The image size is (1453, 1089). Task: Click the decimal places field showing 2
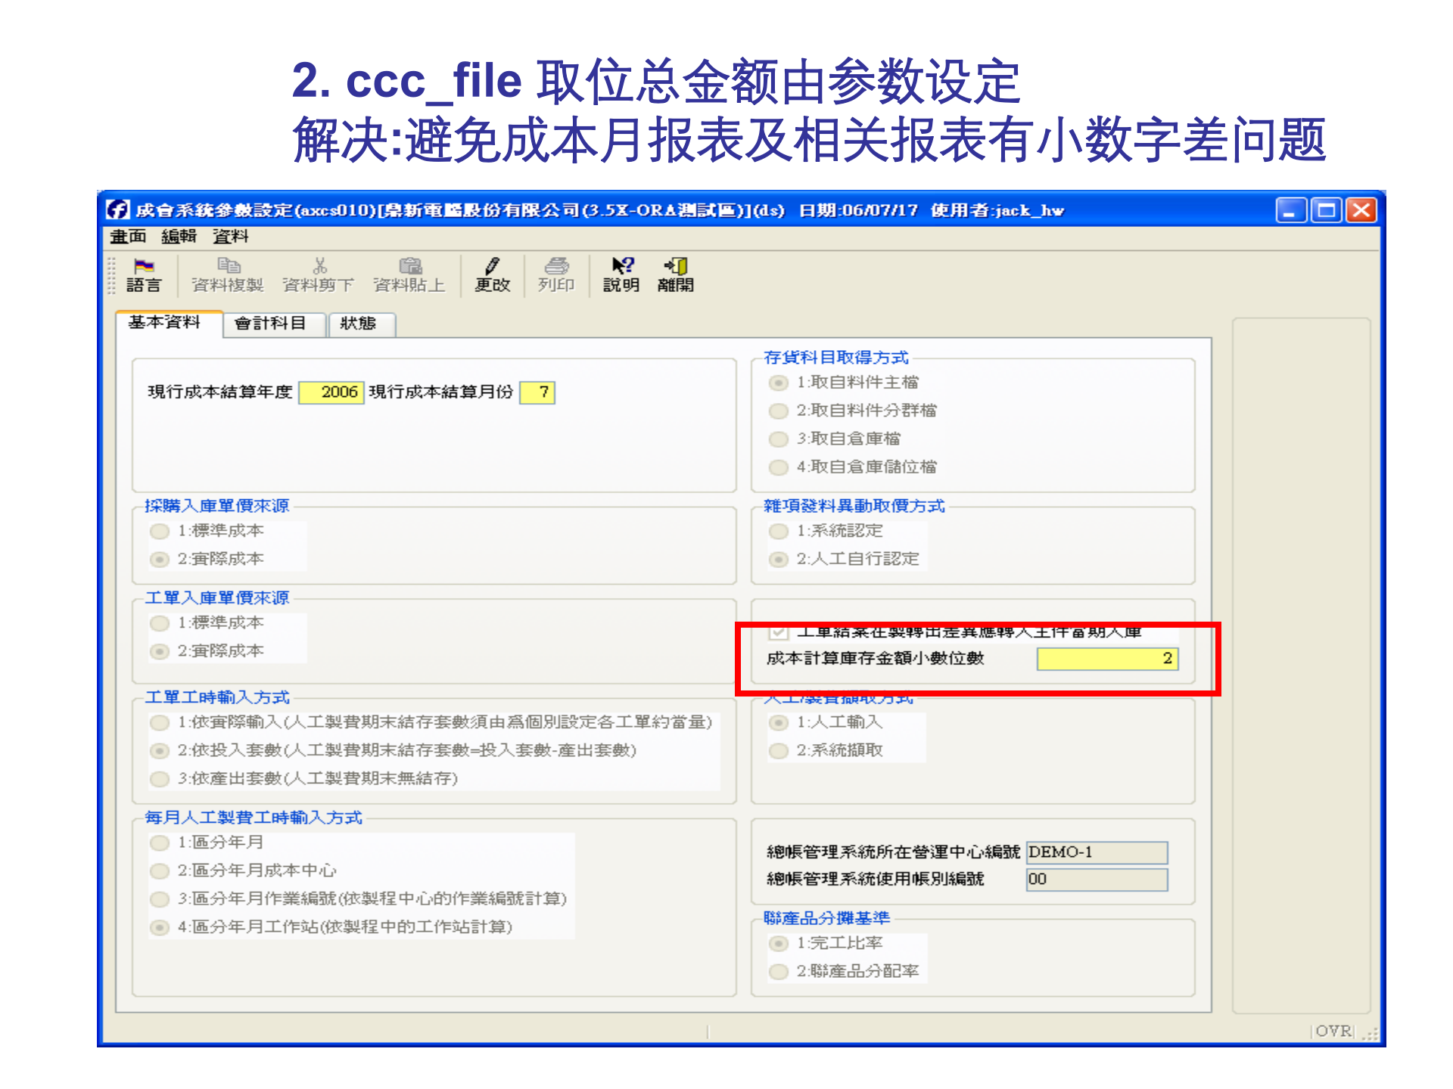(x=1106, y=659)
